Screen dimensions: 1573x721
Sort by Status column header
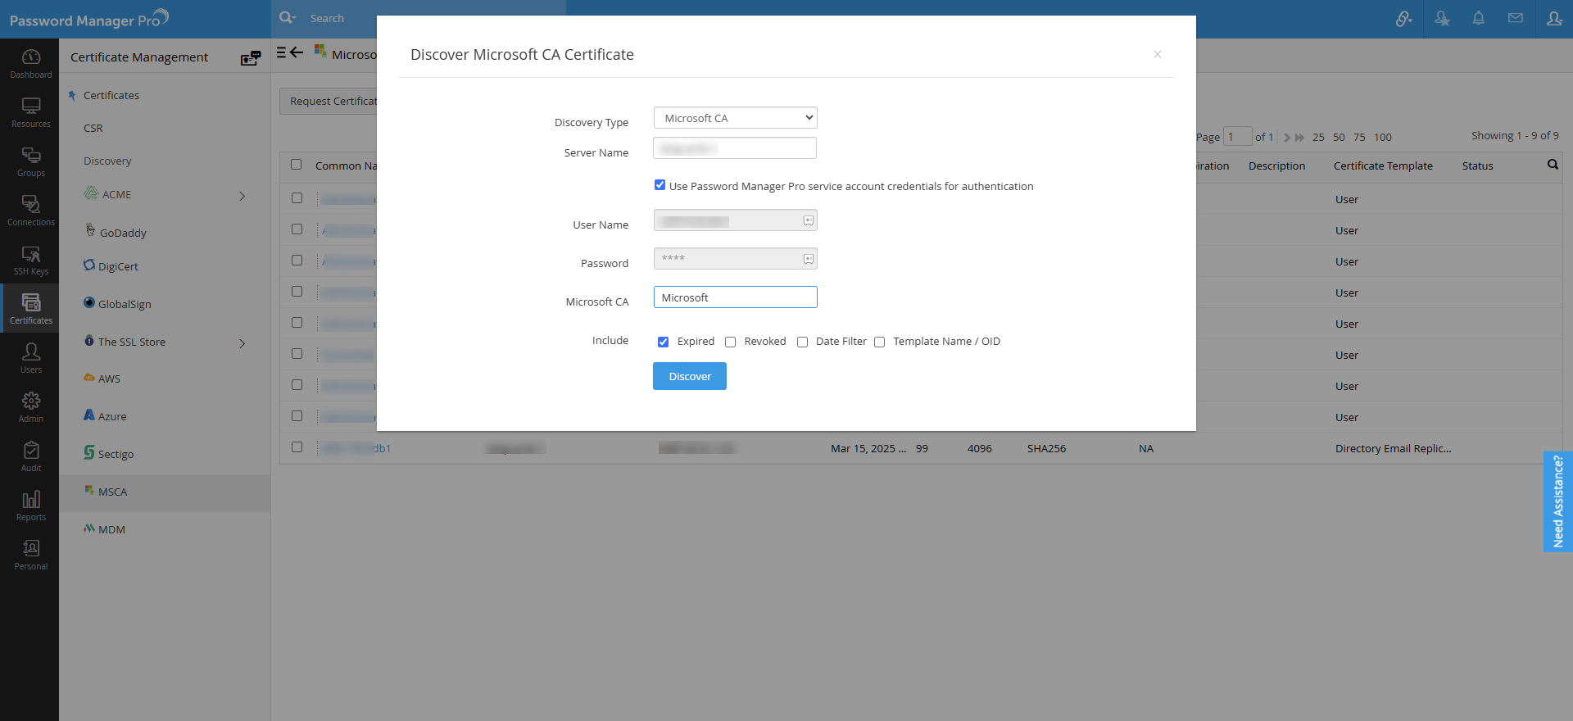pyautogui.click(x=1477, y=166)
